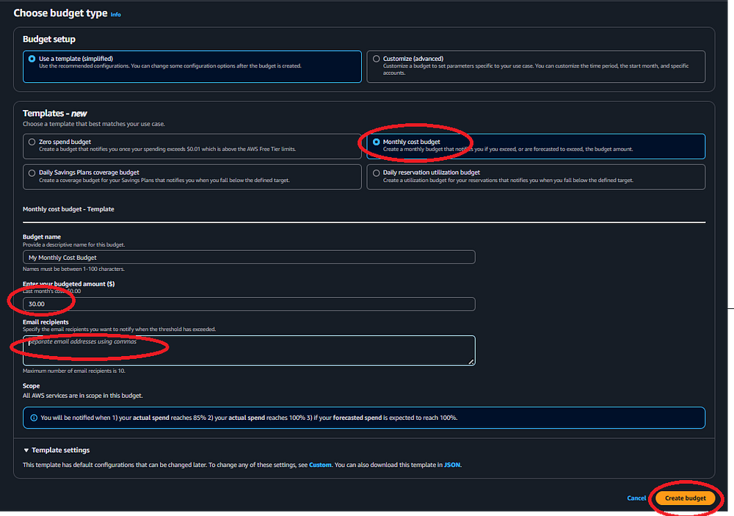Collapse the Template settings triangle
The height and width of the screenshot is (516, 734).
pos(26,450)
